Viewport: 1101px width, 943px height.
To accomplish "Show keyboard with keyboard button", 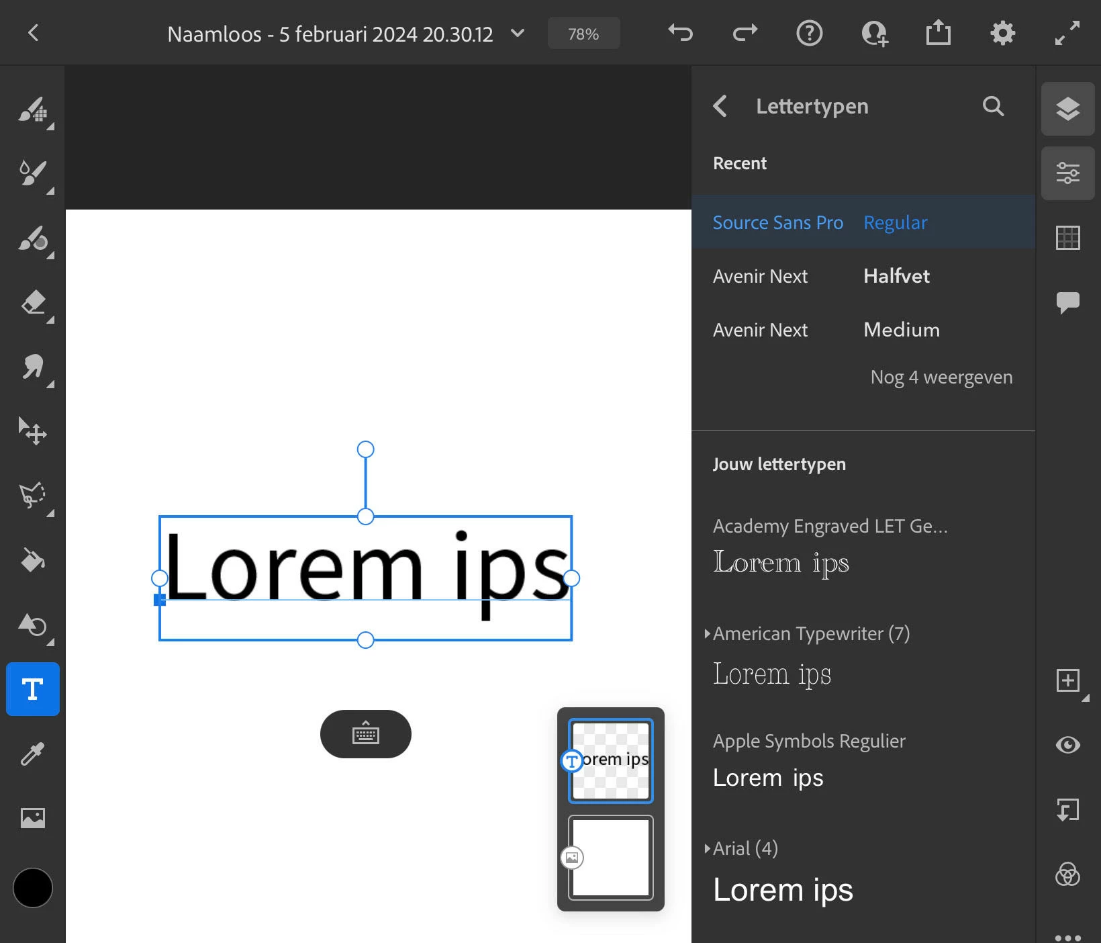I will [x=366, y=734].
